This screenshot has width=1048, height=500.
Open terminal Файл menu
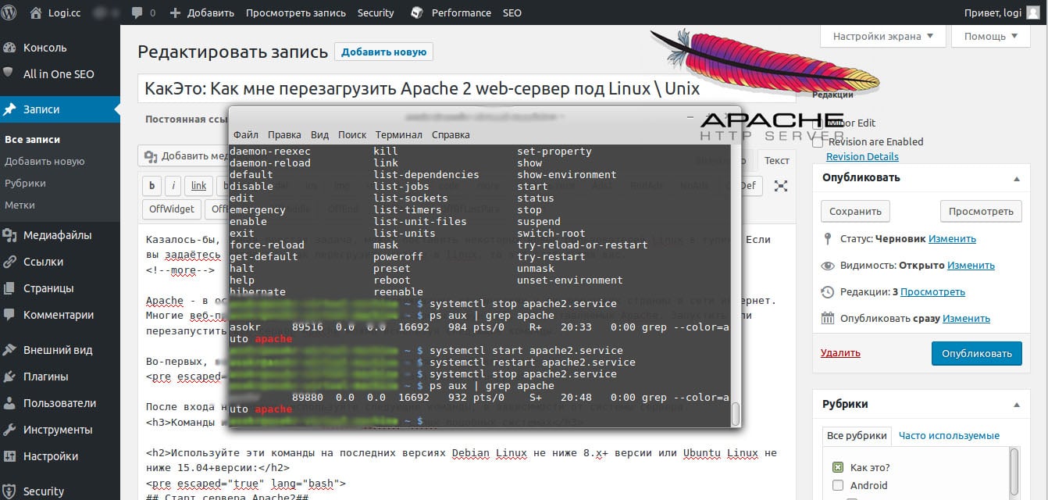[245, 134]
